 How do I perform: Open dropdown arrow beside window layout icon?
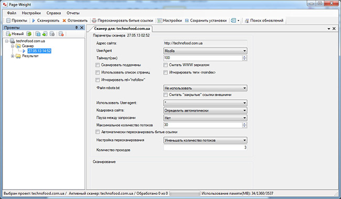pyautogui.click(x=238, y=20)
